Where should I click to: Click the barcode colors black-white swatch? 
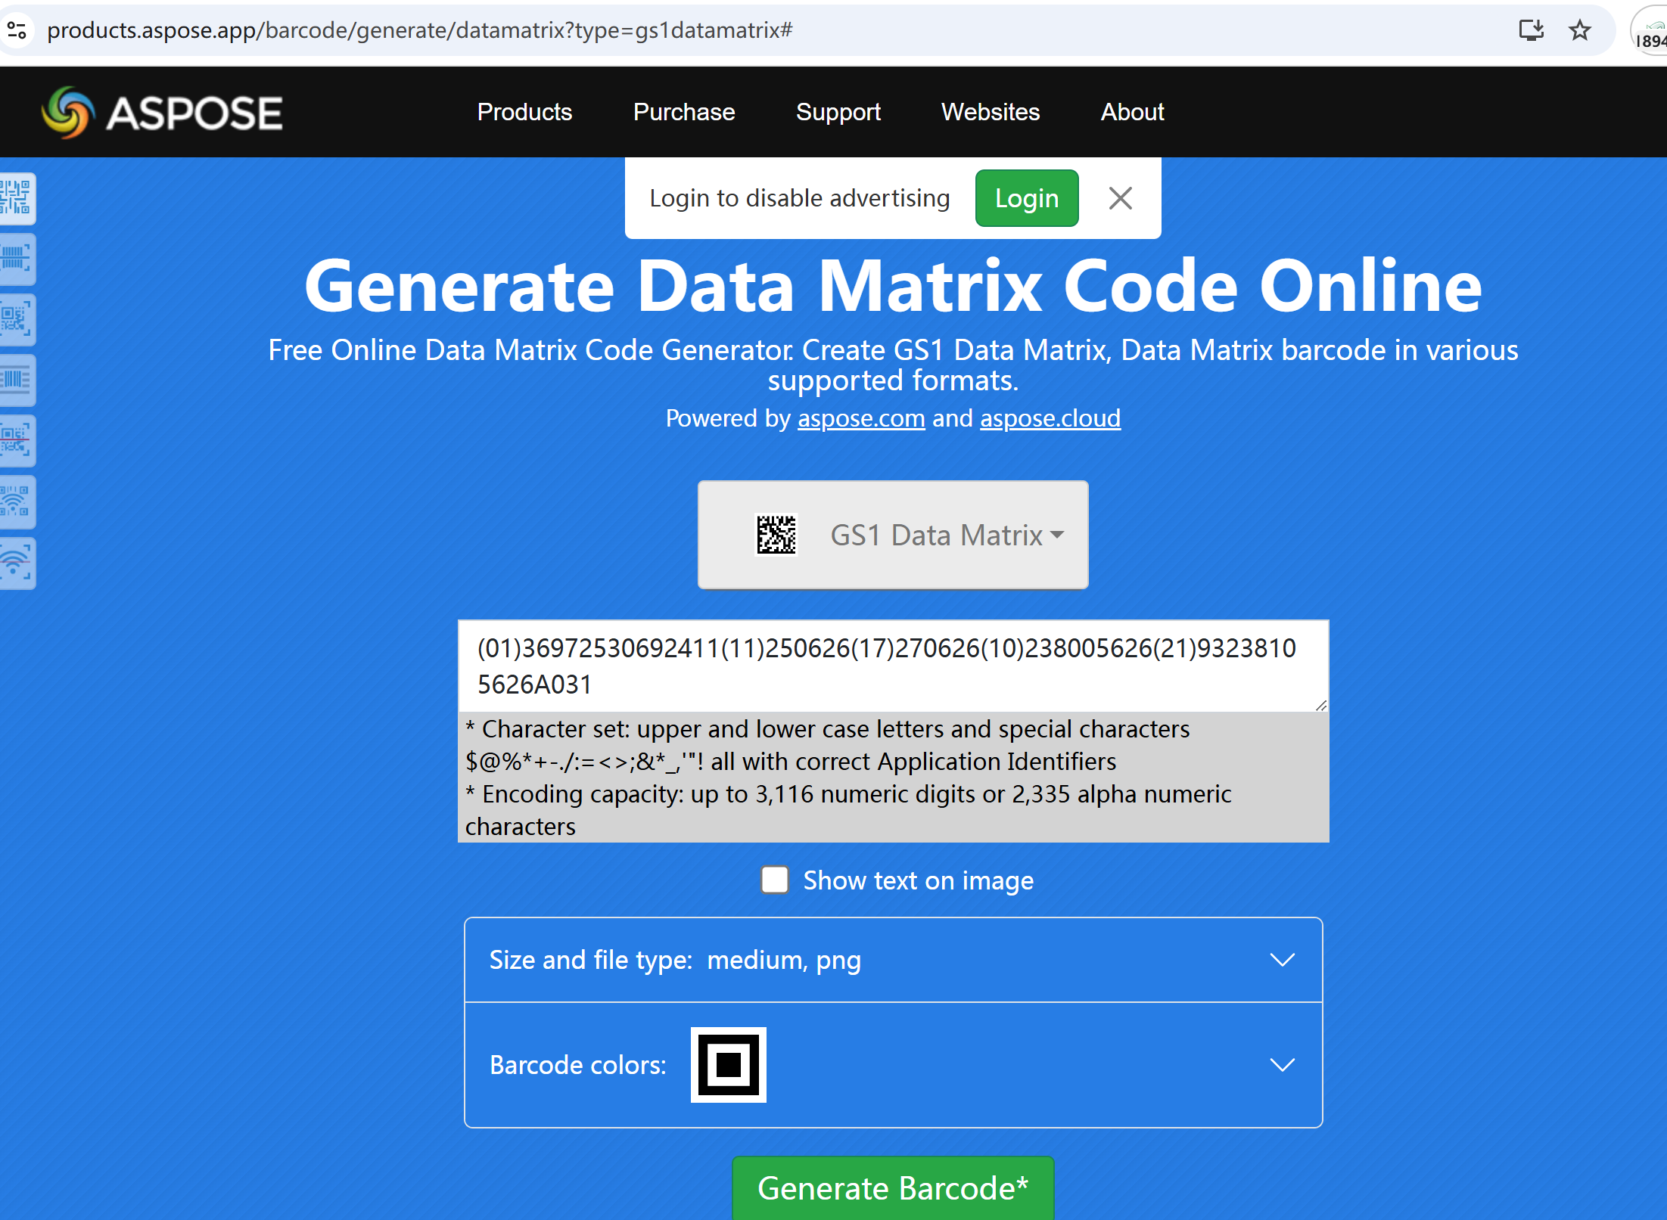[729, 1065]
